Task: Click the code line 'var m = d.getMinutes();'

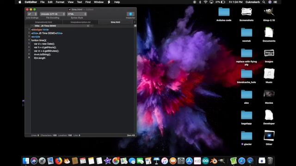Action: [46, 51]
